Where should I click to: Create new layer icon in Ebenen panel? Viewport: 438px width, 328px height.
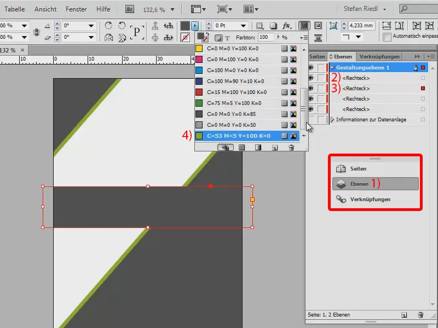click(x=404, y=315)
